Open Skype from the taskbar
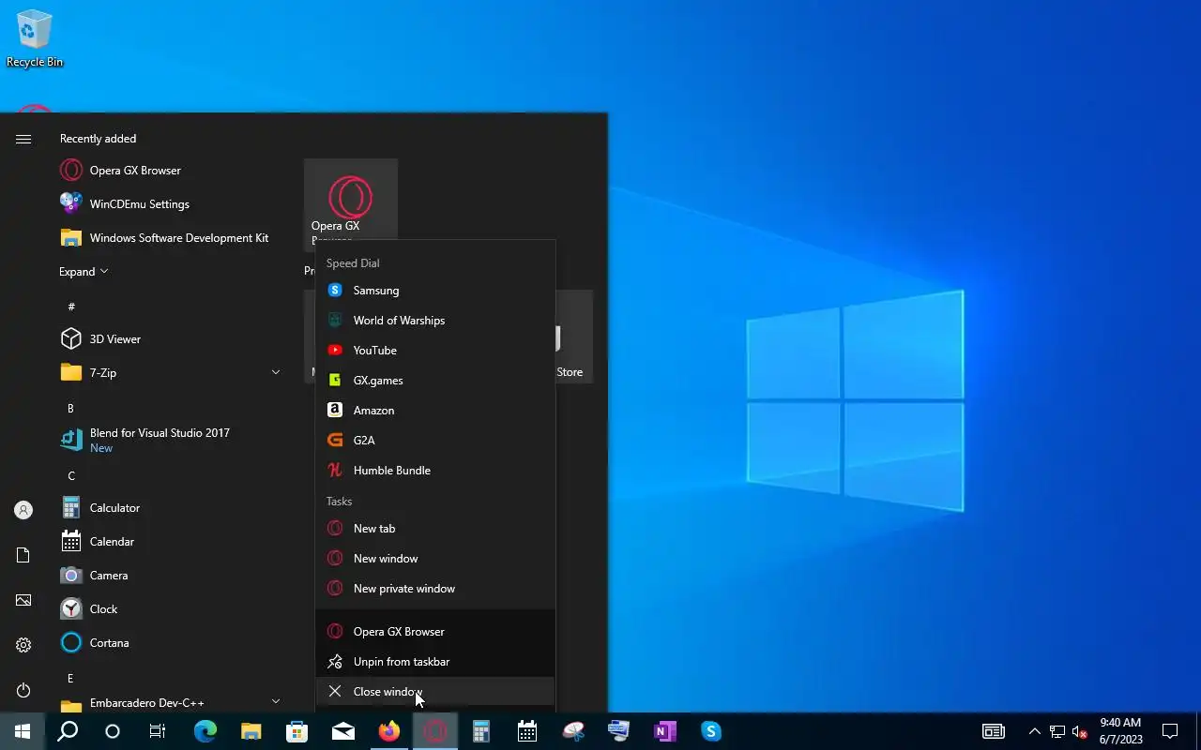This screenshot has height=750, width=1201. 710,731
